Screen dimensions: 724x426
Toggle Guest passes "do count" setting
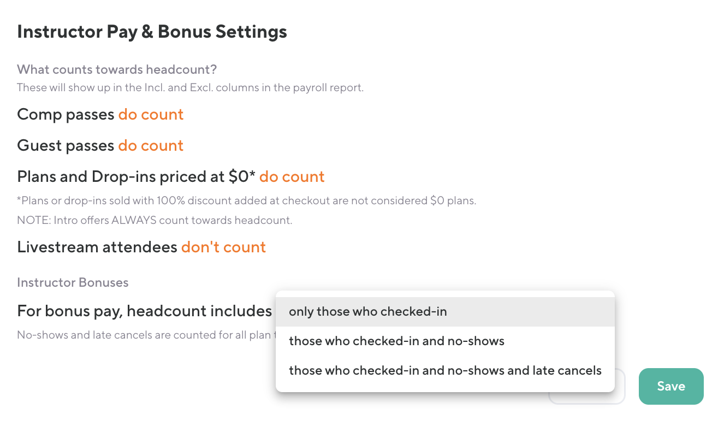tap(151, 146)
